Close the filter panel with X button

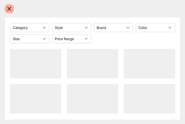pos(9,9)
